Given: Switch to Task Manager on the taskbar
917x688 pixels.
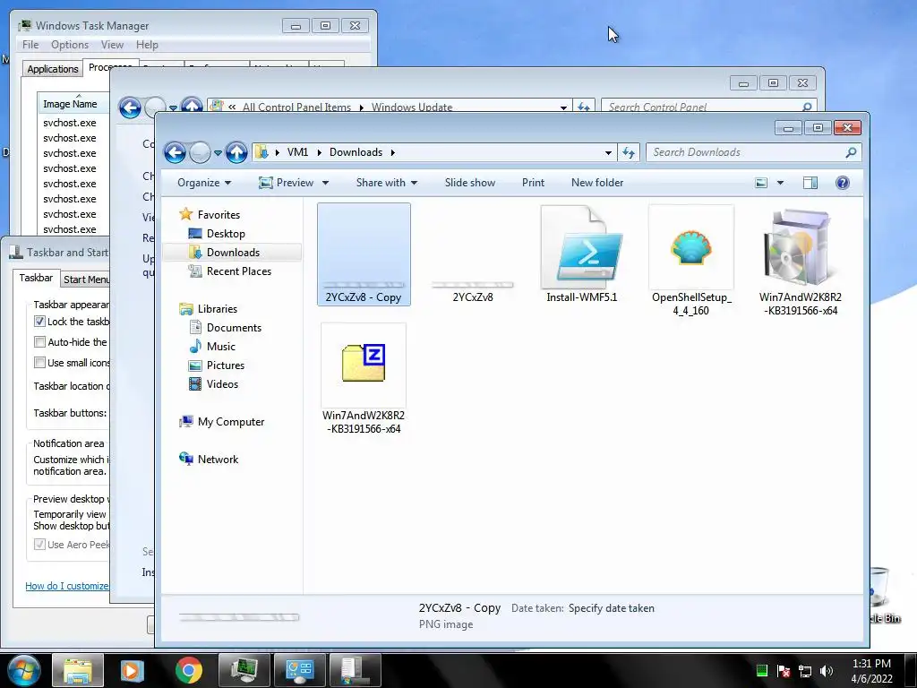Looking at the screenshot, I should point(244,670).
